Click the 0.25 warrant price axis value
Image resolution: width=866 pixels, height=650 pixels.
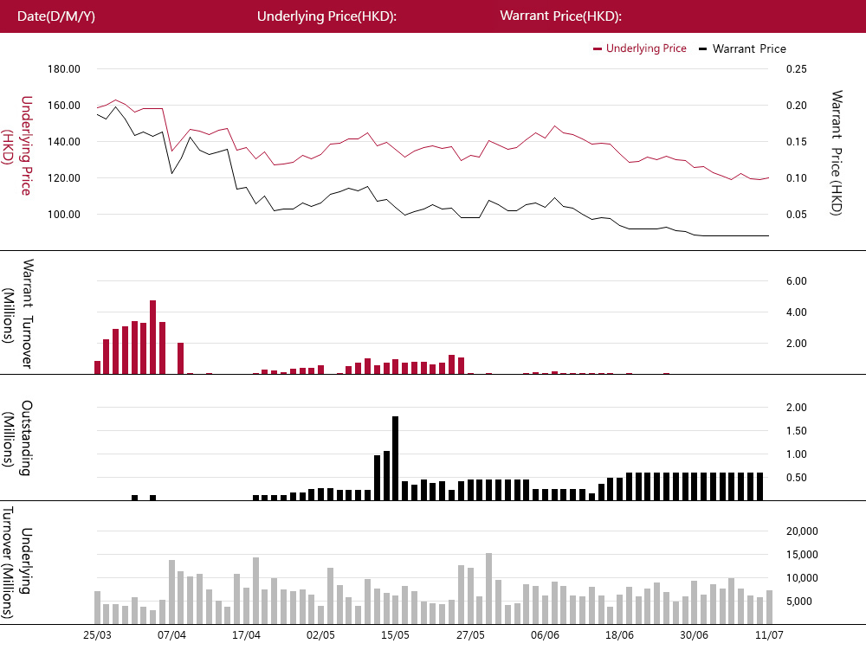797,69
